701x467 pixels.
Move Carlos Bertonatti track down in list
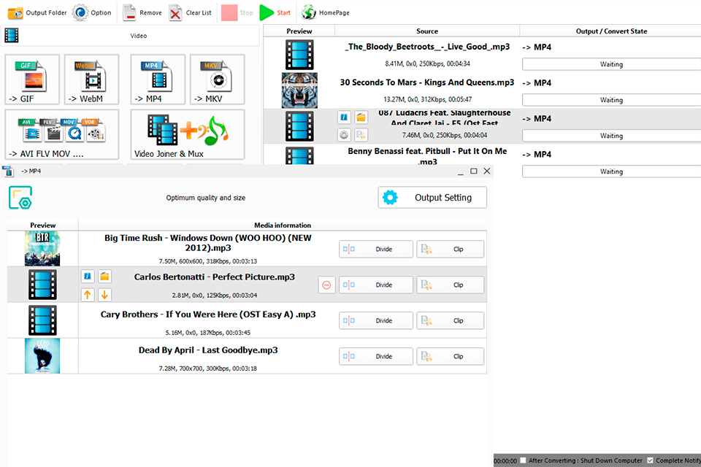pyautogui.click(x=103, y=294)
